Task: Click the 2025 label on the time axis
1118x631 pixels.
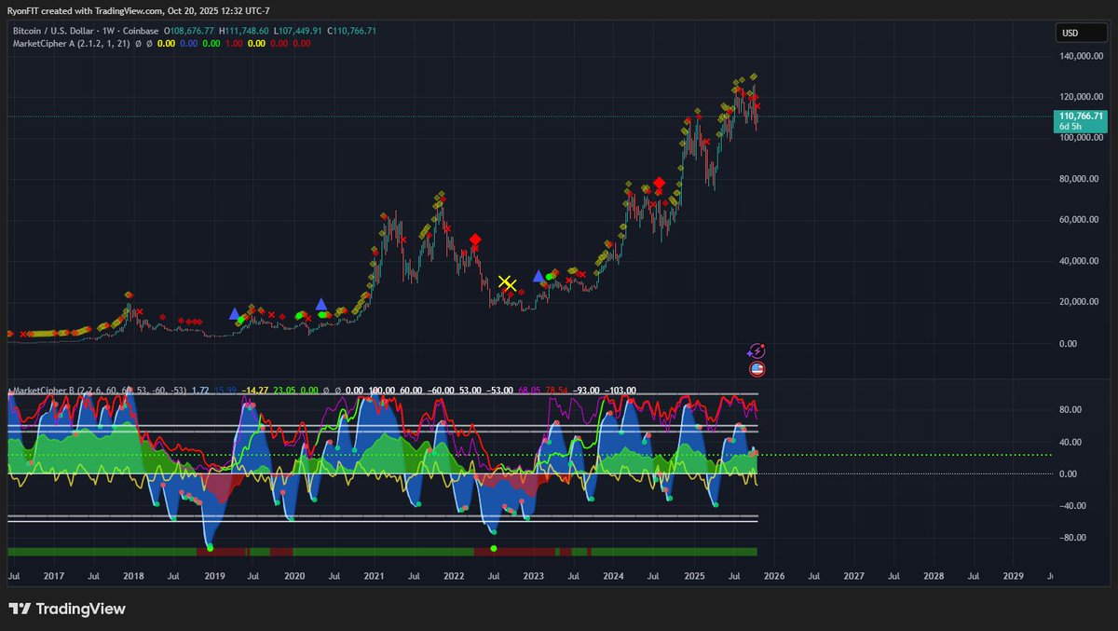Action: pyautogui.click(x=694, y=577)
